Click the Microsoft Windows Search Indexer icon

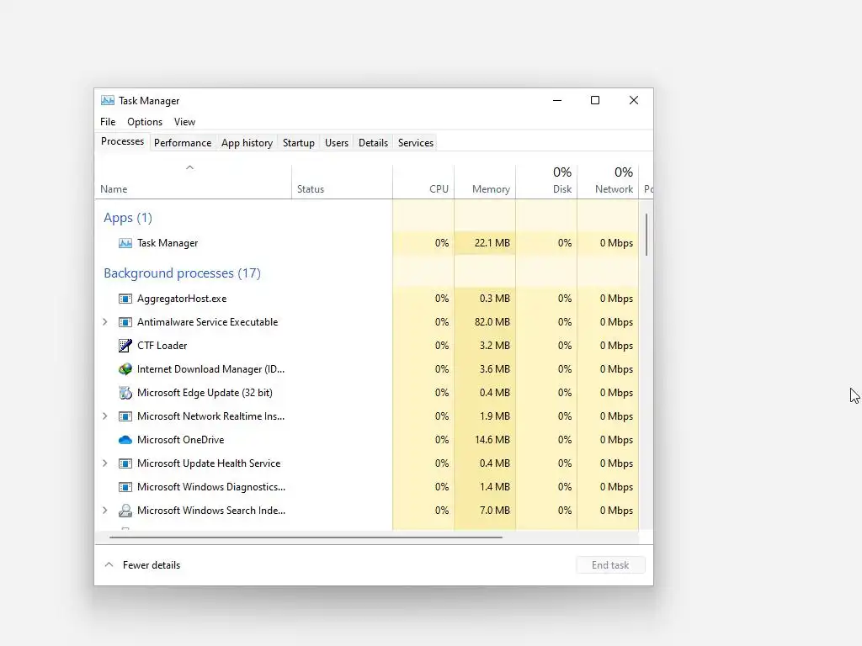(x=125, y=511)
